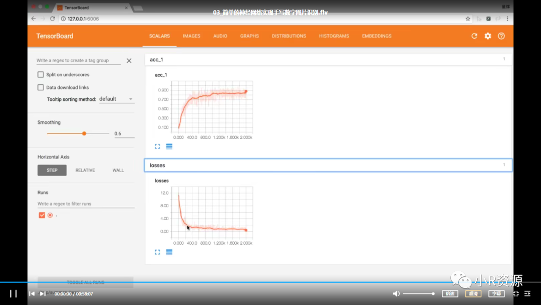
Task: Uncheck the run checkbox under Runs
Action: tap(42, 215)
